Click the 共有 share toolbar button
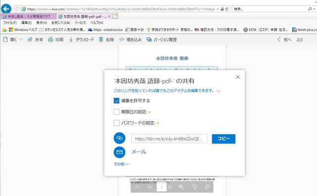This screenshot has width=317, height=196. [x=35, y=40]
